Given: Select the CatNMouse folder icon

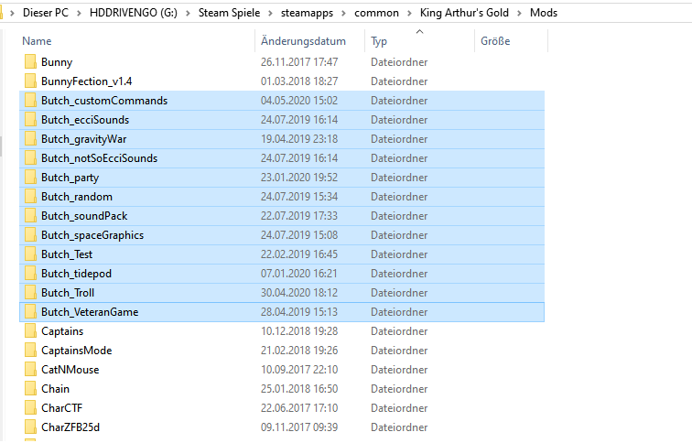Looking at the screenshot, I should (30, 370).
